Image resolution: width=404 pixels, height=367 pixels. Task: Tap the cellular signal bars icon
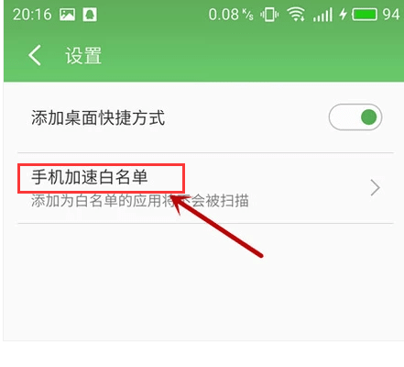click(322, 15)
